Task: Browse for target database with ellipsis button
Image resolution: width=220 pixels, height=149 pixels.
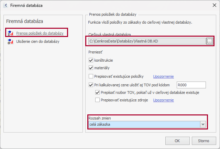Action: click(209, 41)
